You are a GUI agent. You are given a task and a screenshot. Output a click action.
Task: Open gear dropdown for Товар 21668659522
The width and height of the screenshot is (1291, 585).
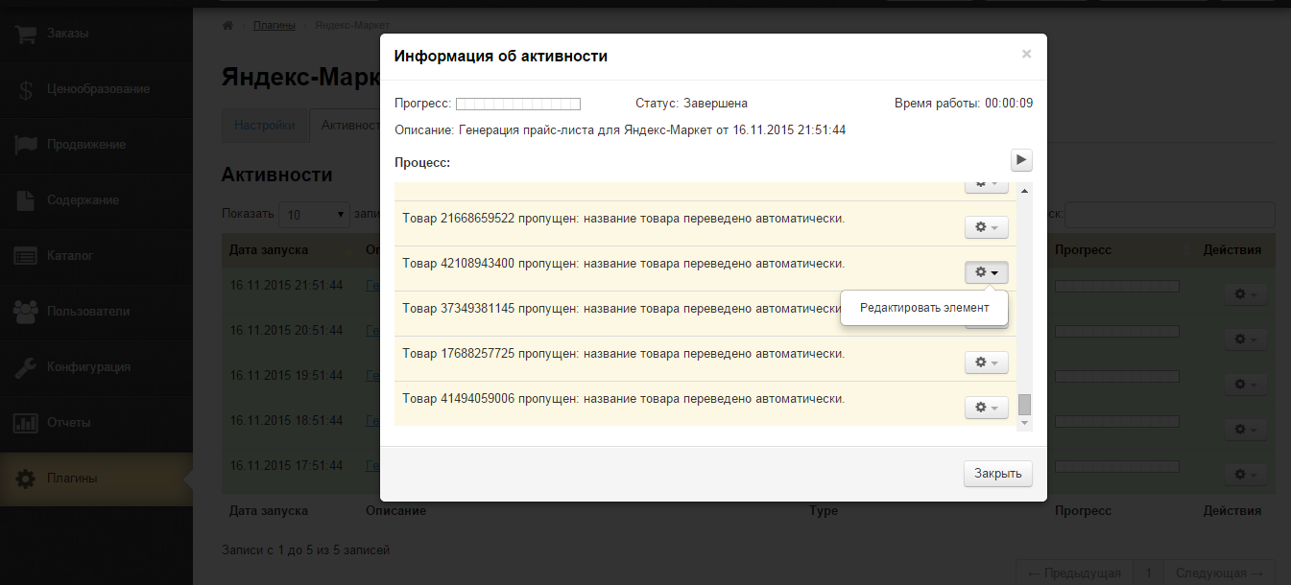[987, 227]
